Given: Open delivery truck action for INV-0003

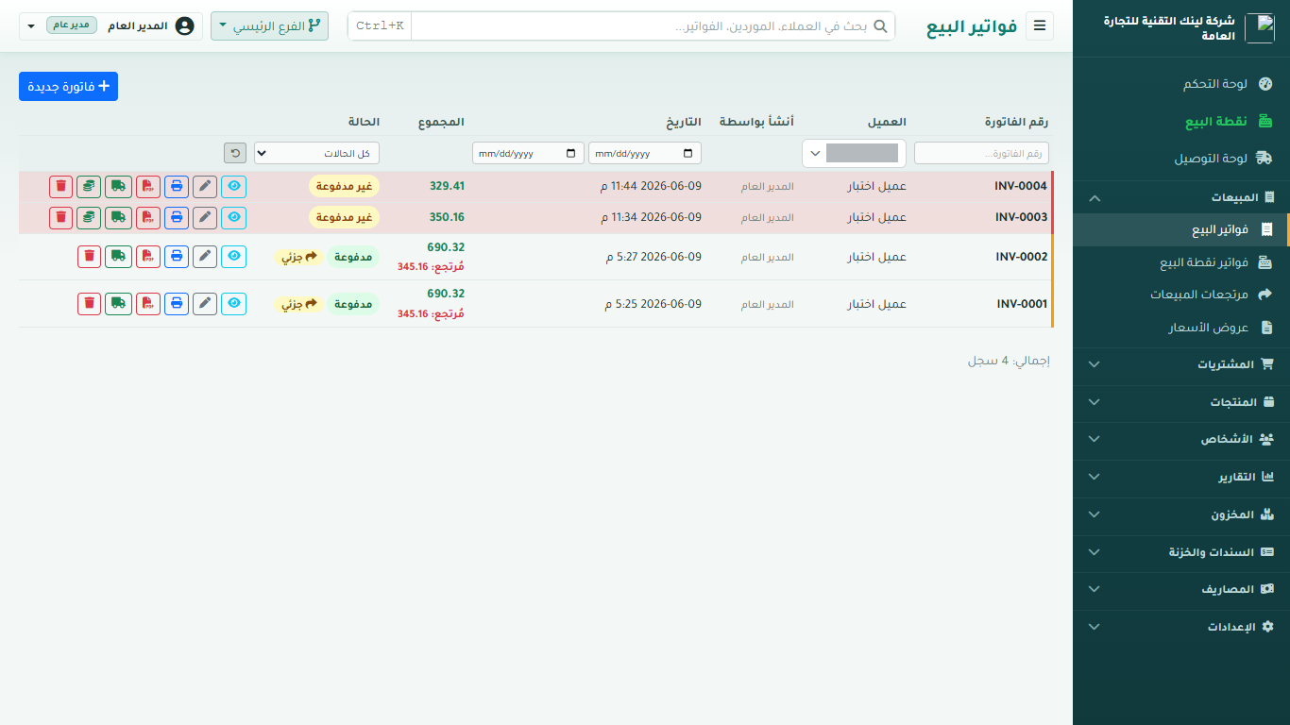Looking at the screenshot, I should click(x=118, y=217).
